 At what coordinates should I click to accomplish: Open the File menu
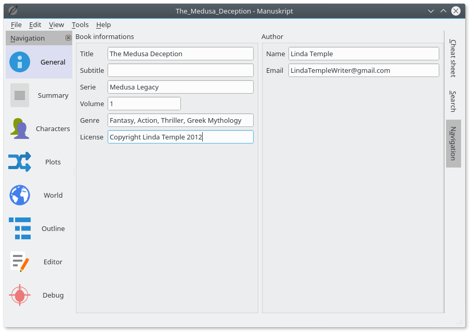(x=16, y=24)
